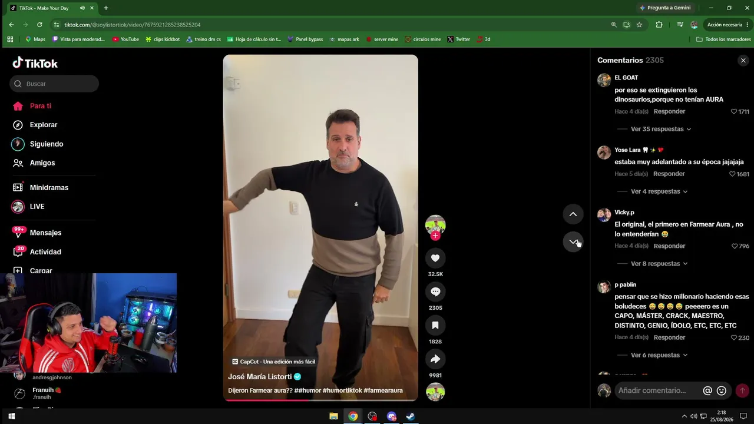Reply to Vicky.p's comment
The width and height of the screenshot is (754, 424).
pos(669,246)
